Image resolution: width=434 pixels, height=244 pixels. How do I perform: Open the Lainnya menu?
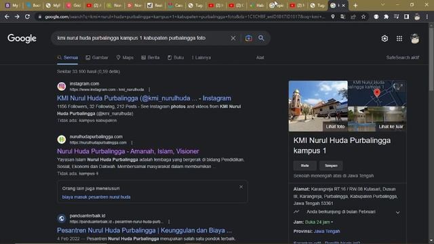[x=201, y=58]
